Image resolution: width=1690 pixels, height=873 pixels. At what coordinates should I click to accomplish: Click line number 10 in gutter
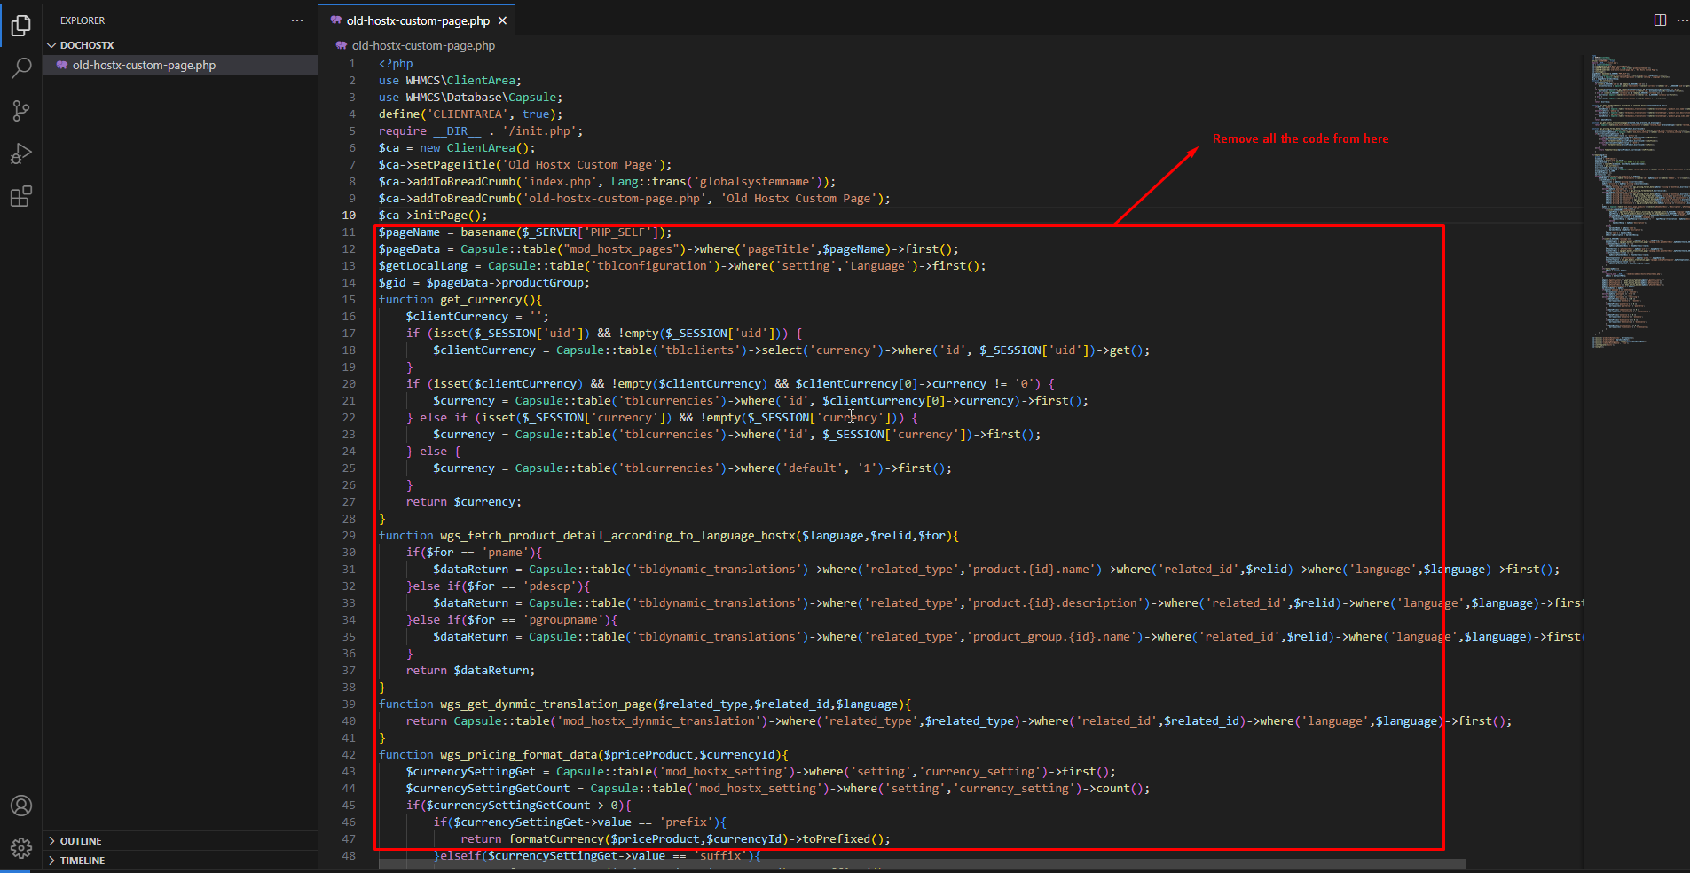pos(349,216)
